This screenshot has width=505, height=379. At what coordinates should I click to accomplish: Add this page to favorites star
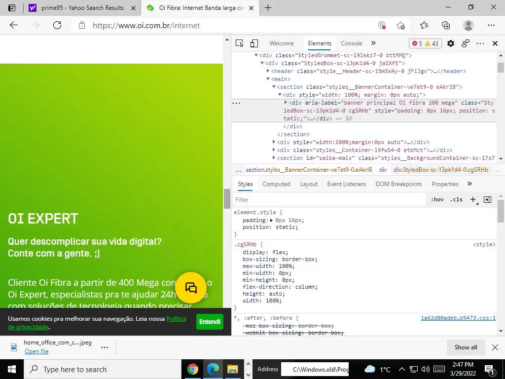pos(400,25)
